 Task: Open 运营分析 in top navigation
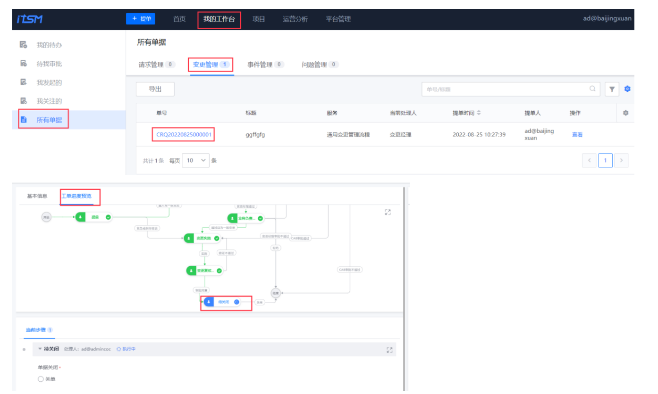click(x=295, y=19)
